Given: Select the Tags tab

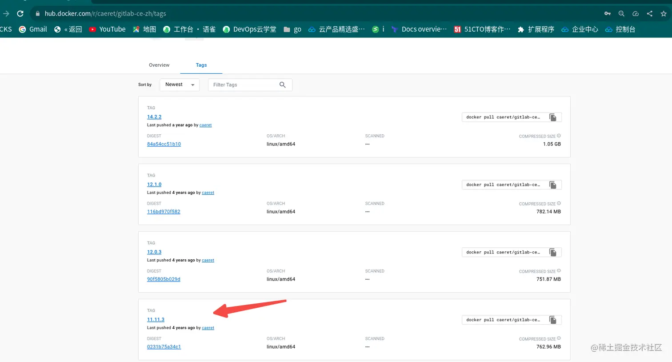Looking at the screenshot, I should [x=201, y=65].
